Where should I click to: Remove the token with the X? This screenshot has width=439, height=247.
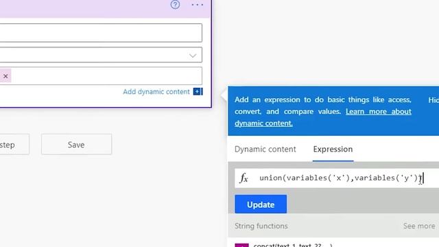tap(5, 76)
